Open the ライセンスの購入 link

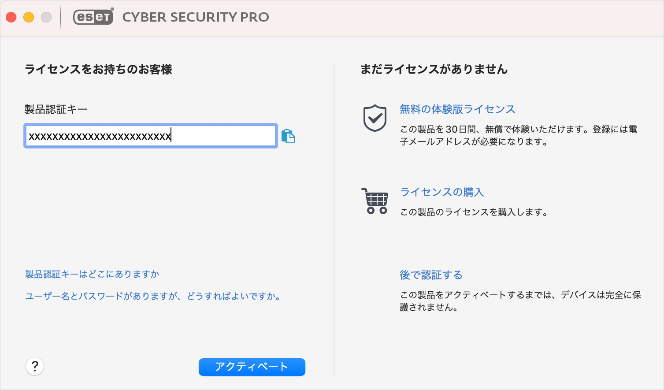pos(442,192)
